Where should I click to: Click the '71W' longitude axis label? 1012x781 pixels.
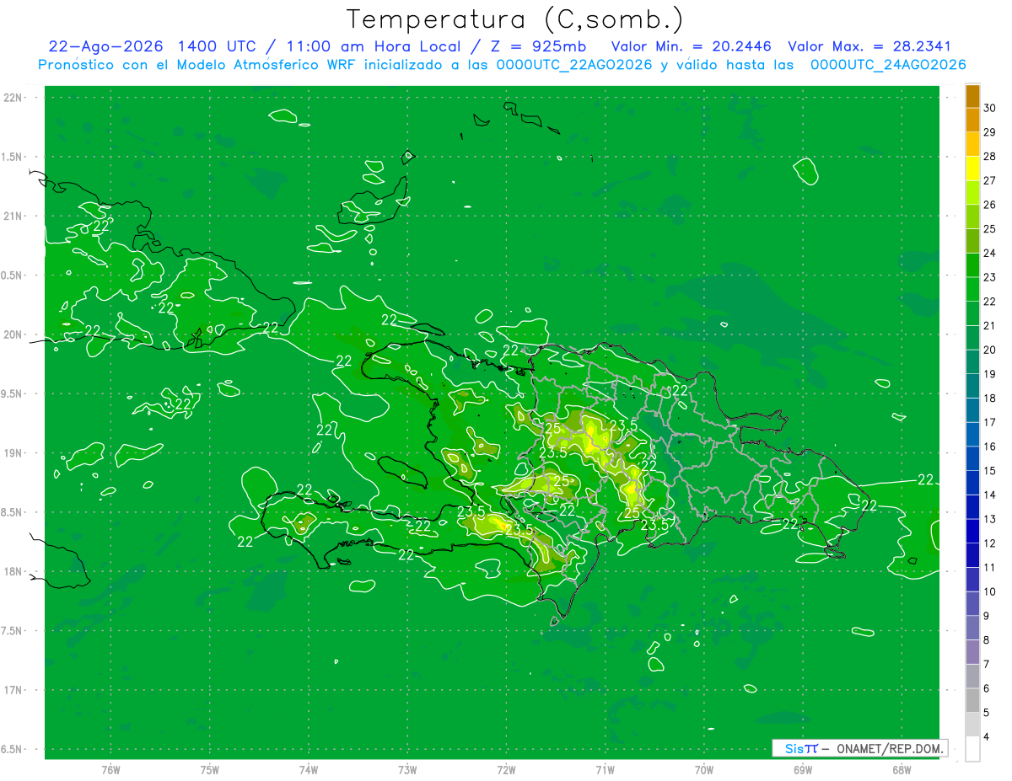605,770
